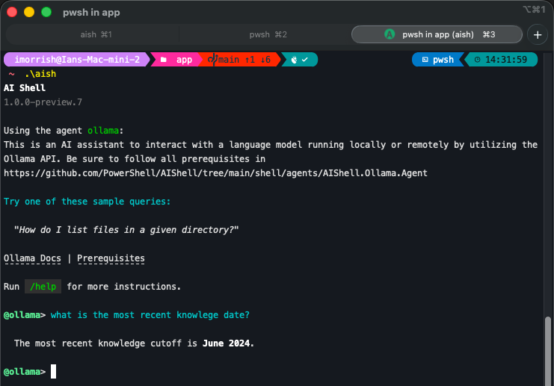Click the terminal scrollbar thumb
This screenshot has width=554, height=386.
pyautogui.click(x=547, y=351)
